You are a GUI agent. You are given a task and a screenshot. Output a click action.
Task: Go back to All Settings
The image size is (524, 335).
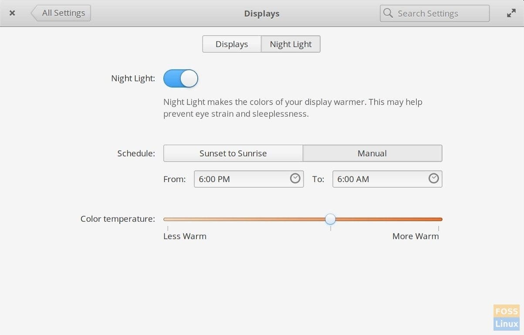[x=61, y=13]
